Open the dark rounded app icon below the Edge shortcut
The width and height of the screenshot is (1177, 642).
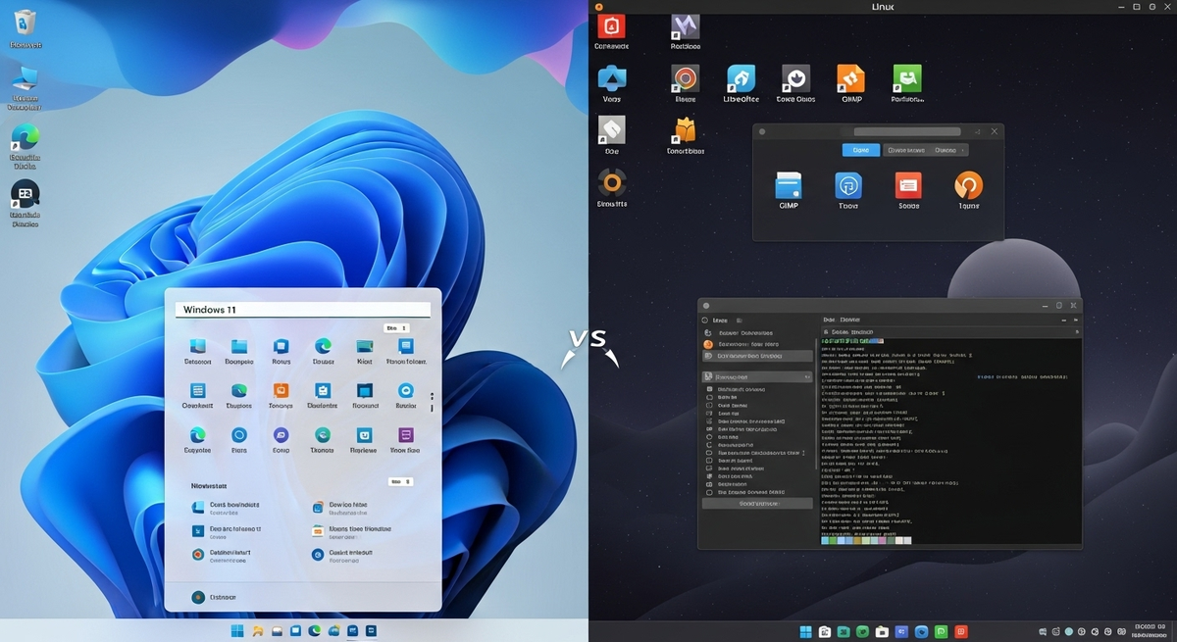(x=25, y=194)
